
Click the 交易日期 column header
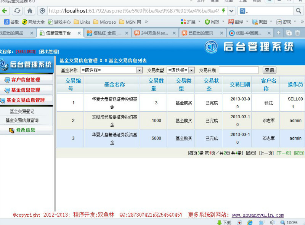(237, 85)
